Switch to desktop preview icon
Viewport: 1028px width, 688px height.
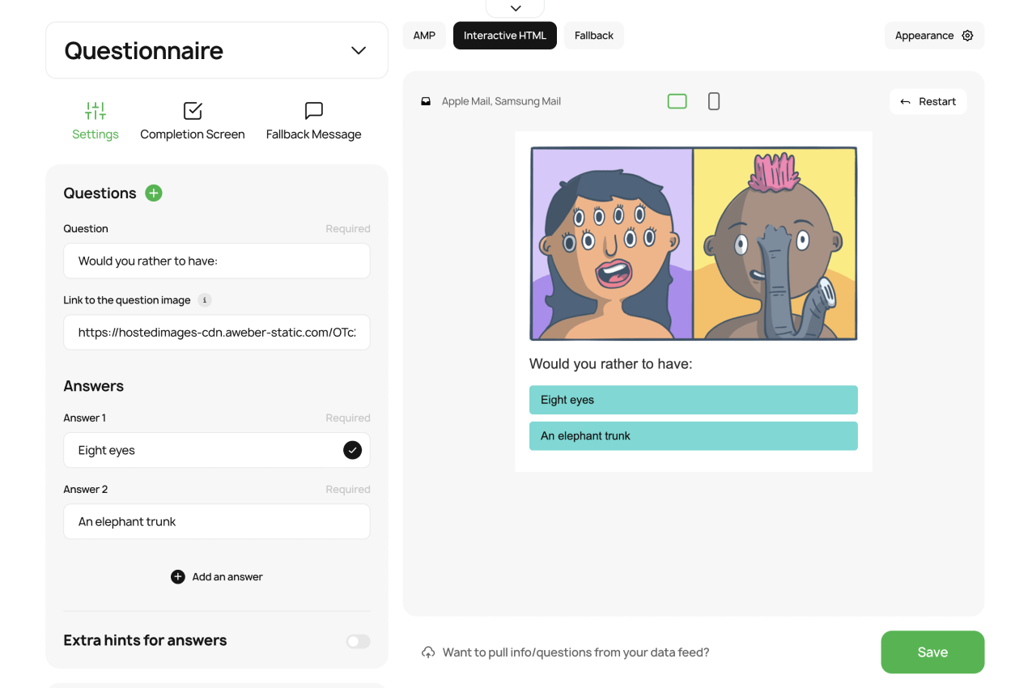coord(677,101)
